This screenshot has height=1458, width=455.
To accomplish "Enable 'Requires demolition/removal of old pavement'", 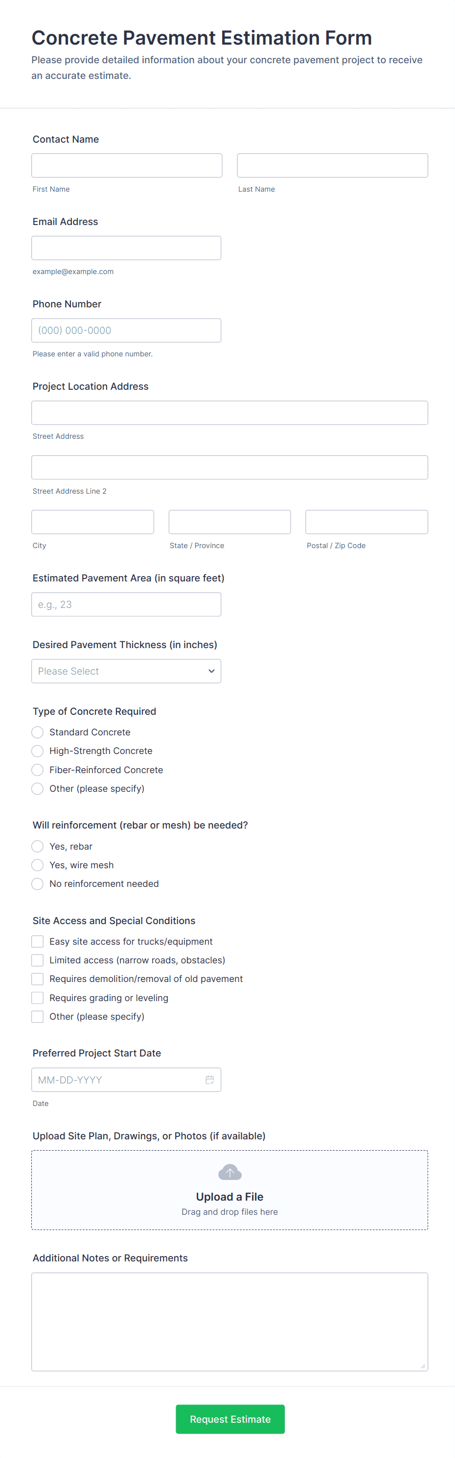I will coord(37,978).
